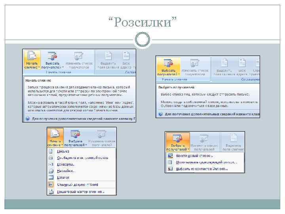Viewport: 285px width, 214px height.
Task: Click 'Изменить список получателей' icon in bottom-right ribbon
Action: [204, 138]
